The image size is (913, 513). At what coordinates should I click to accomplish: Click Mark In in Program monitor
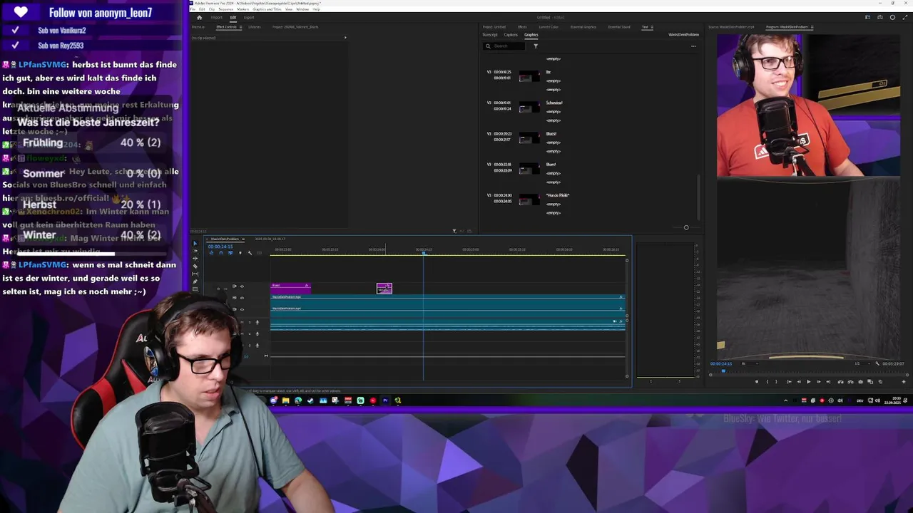coord(767,381)
